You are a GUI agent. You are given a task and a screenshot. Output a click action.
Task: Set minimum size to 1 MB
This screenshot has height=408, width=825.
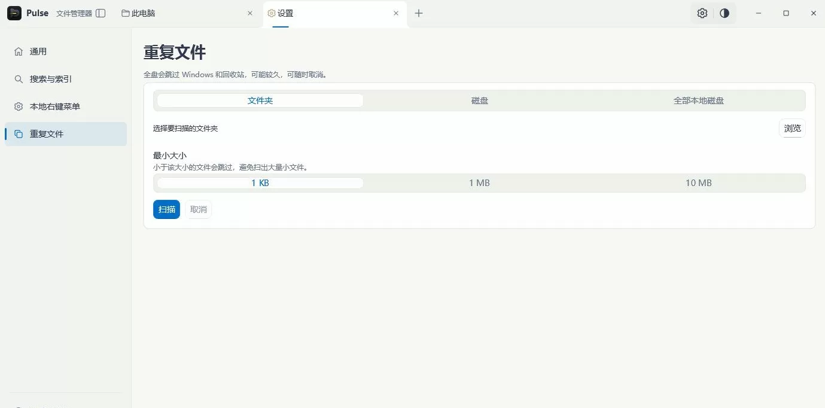pyautogui.click(x=479, y=183)
